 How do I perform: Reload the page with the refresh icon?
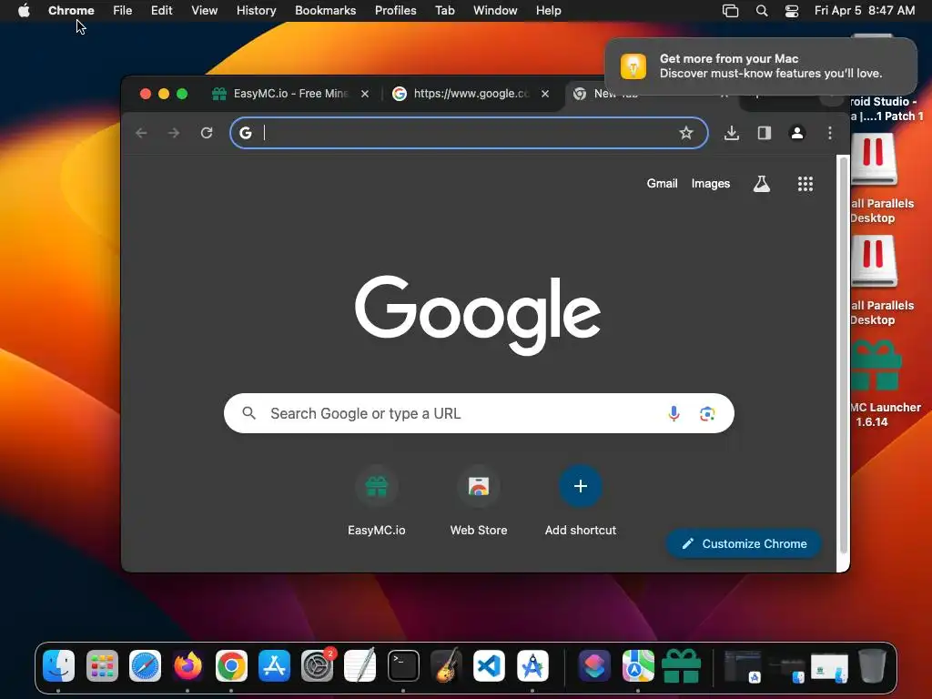pos(207,133)
